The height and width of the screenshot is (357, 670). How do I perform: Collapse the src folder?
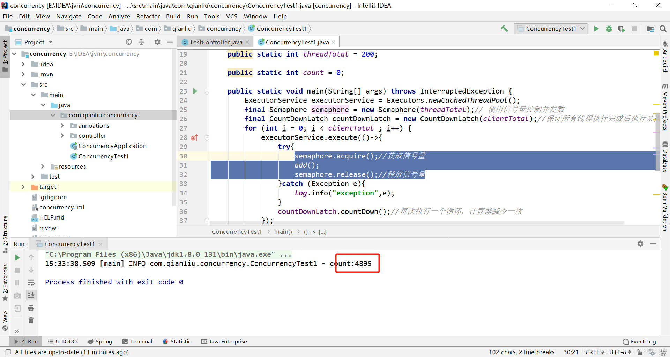coord(23,84)
